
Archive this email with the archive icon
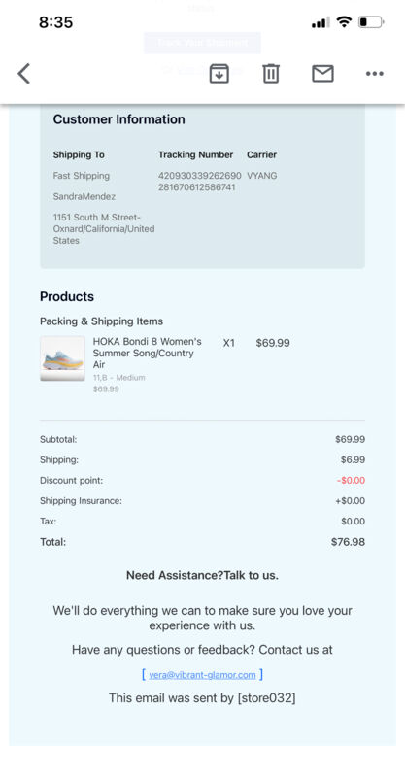tap(219, 74)
